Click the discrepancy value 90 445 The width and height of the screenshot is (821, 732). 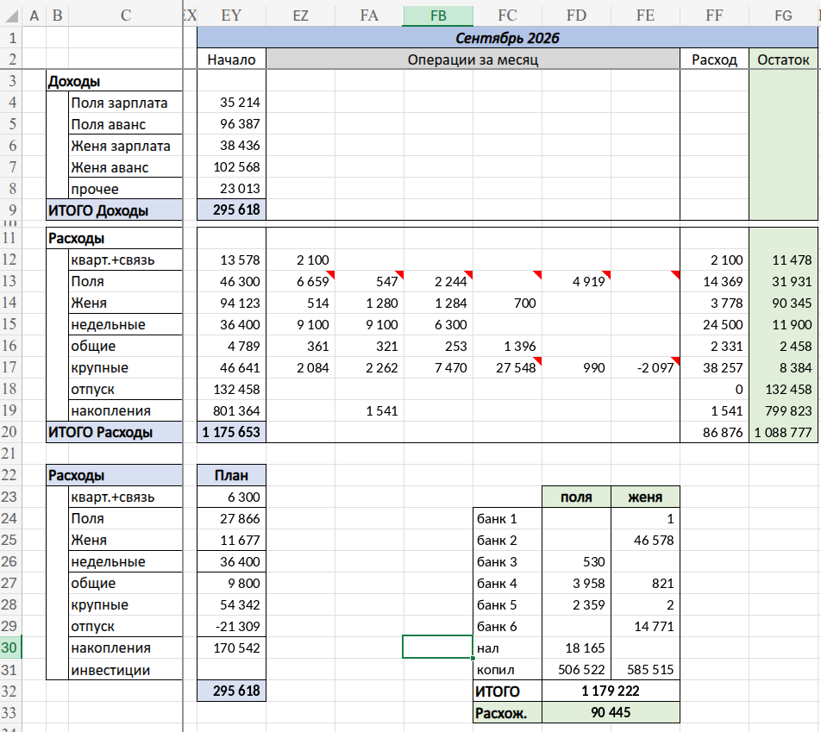click(611, 713)
